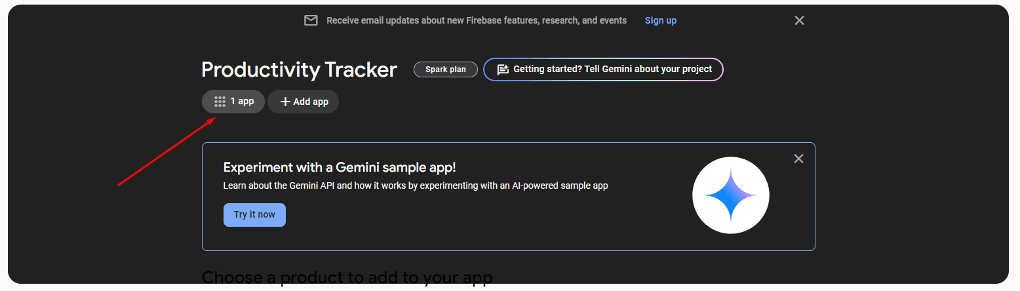The width and height of the screenshot is (1020, 291).
Task: Click the grid icon beside 1 app
Action: 220,102
